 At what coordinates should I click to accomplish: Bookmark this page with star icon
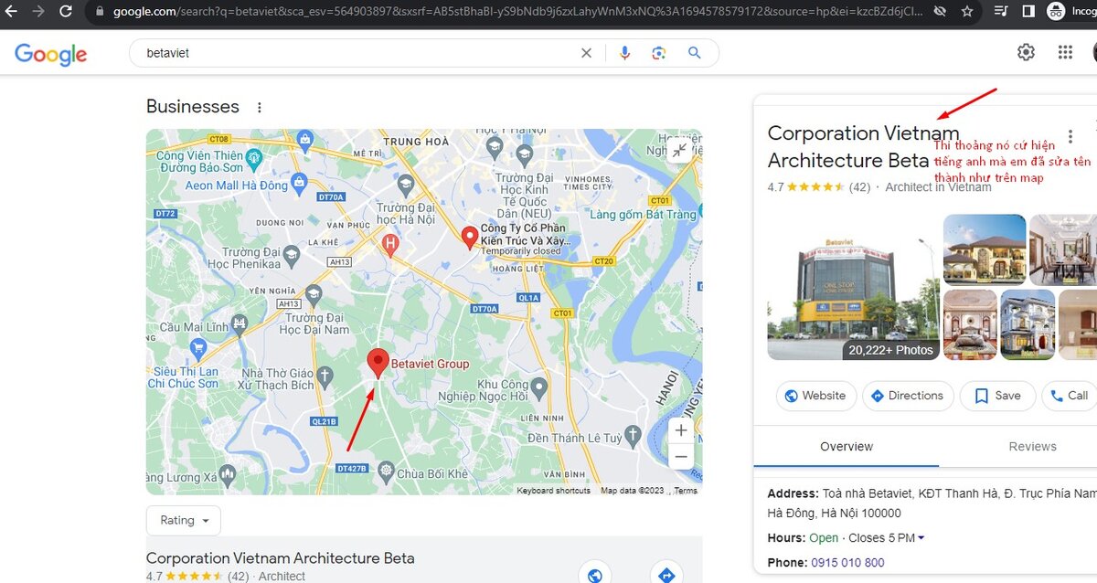click(x=967, y=12)
